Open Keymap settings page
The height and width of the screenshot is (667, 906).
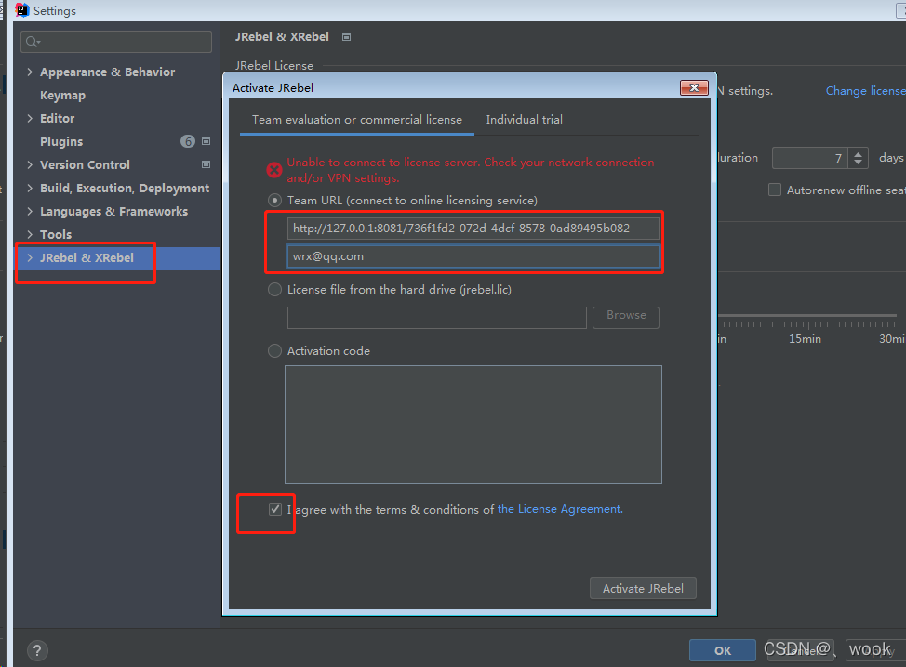pos(62,95)
